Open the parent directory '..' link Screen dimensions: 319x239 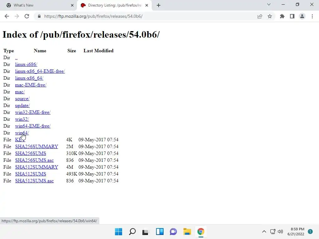pos(16,58)
